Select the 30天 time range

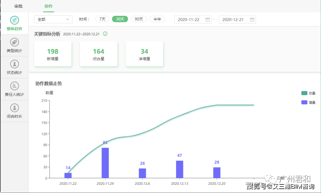[120, 19]
